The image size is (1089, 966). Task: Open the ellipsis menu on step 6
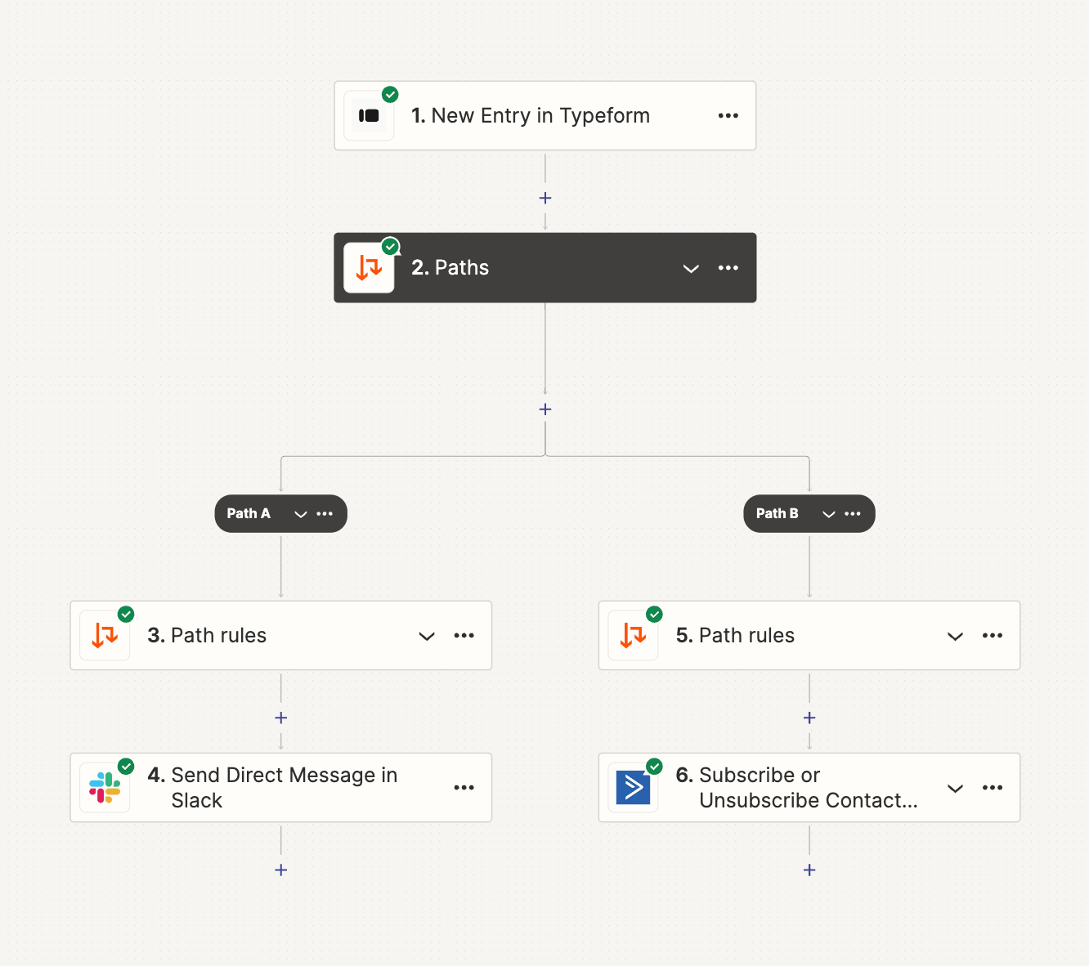[x=993, y=787]
